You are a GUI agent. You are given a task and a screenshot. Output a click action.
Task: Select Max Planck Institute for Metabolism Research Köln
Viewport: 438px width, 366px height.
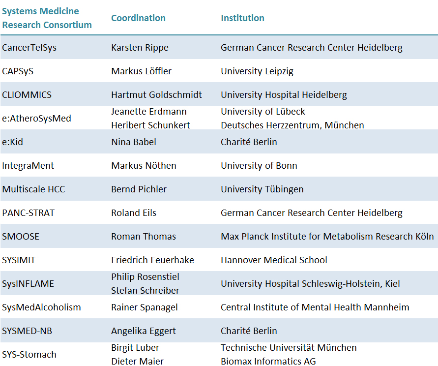(x=327, y=237)
